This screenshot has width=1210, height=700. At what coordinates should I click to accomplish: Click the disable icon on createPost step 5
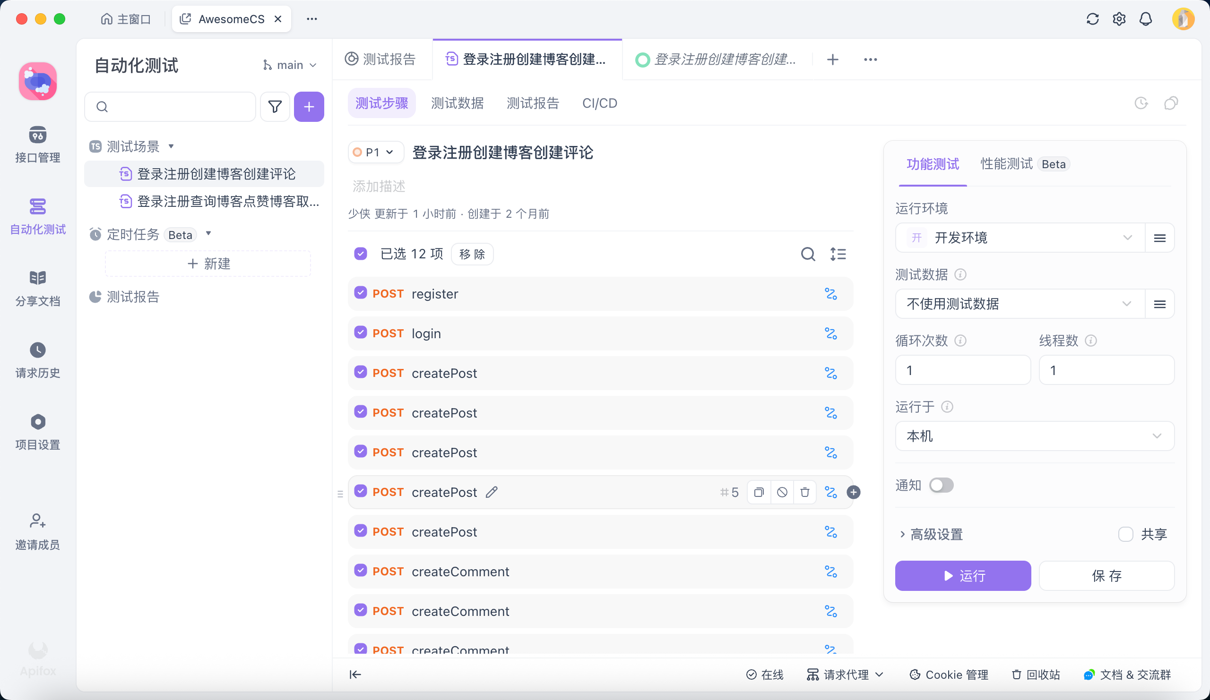(782, 492)
